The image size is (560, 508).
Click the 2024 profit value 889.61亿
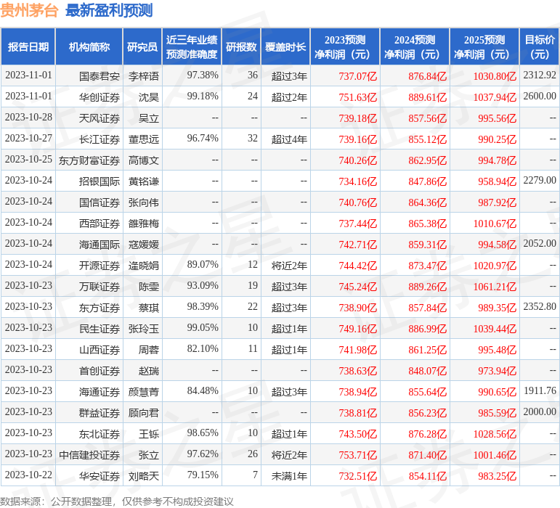pyautogui.click(x=428, y=97)
